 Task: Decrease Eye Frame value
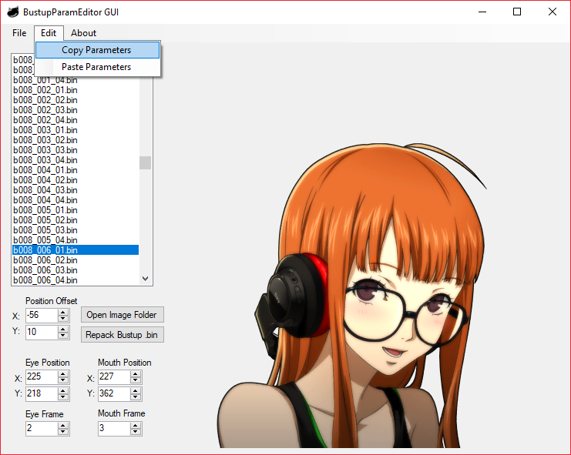pyautogui.click(x=63, y=432)
